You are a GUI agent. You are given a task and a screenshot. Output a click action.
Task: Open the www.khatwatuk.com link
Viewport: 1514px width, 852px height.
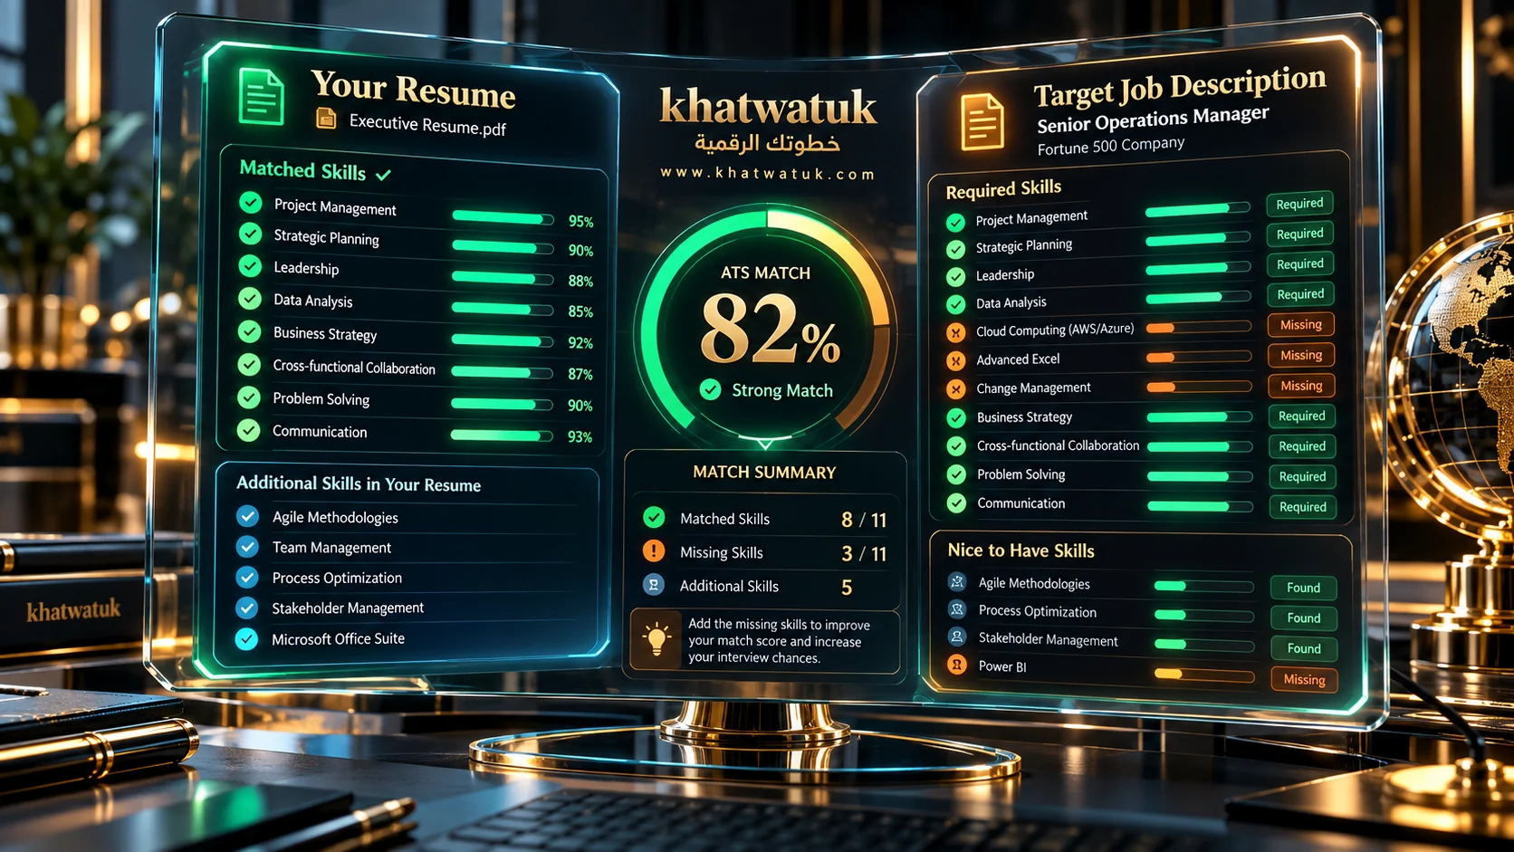click(x=768, y=173)
